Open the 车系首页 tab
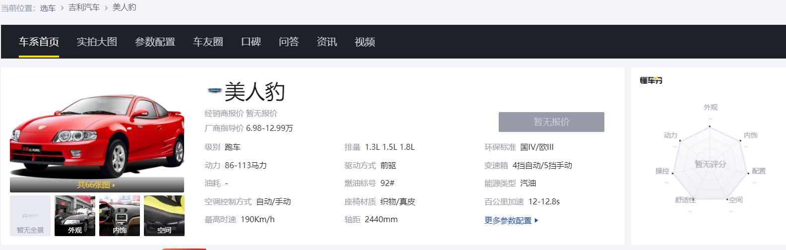 coord(39,42)
